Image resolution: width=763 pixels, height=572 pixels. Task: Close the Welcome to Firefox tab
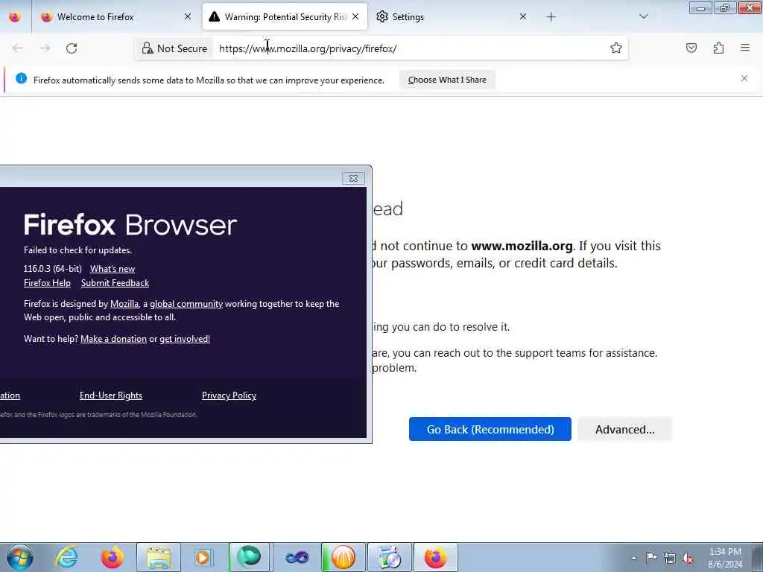(187, 17)
